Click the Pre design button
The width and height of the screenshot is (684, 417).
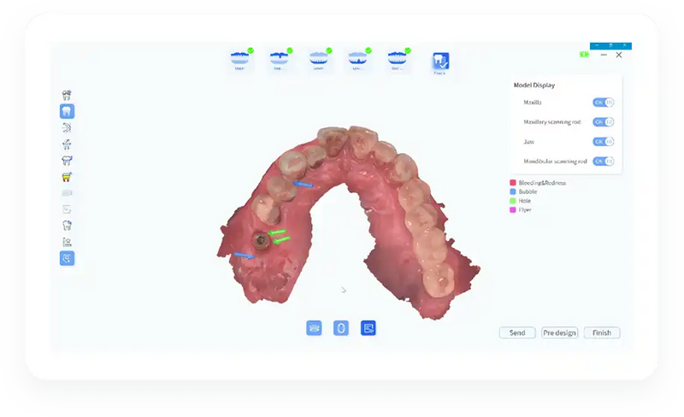pyautogui.click(x=560, y=332)
